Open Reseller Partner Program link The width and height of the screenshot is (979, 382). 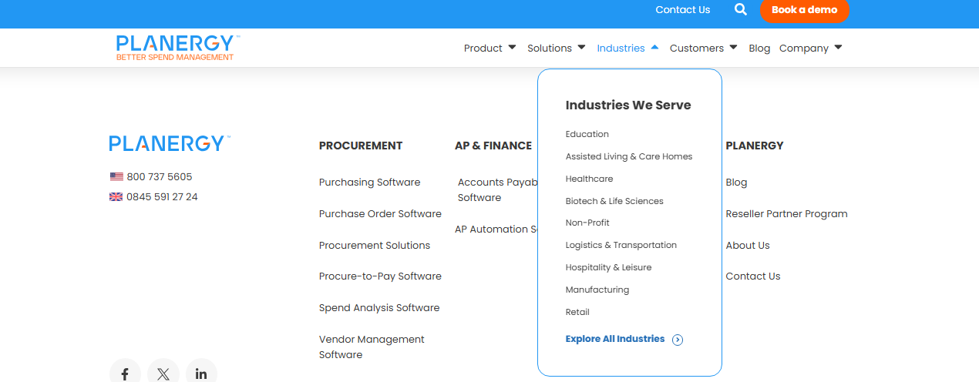point(786,214)
